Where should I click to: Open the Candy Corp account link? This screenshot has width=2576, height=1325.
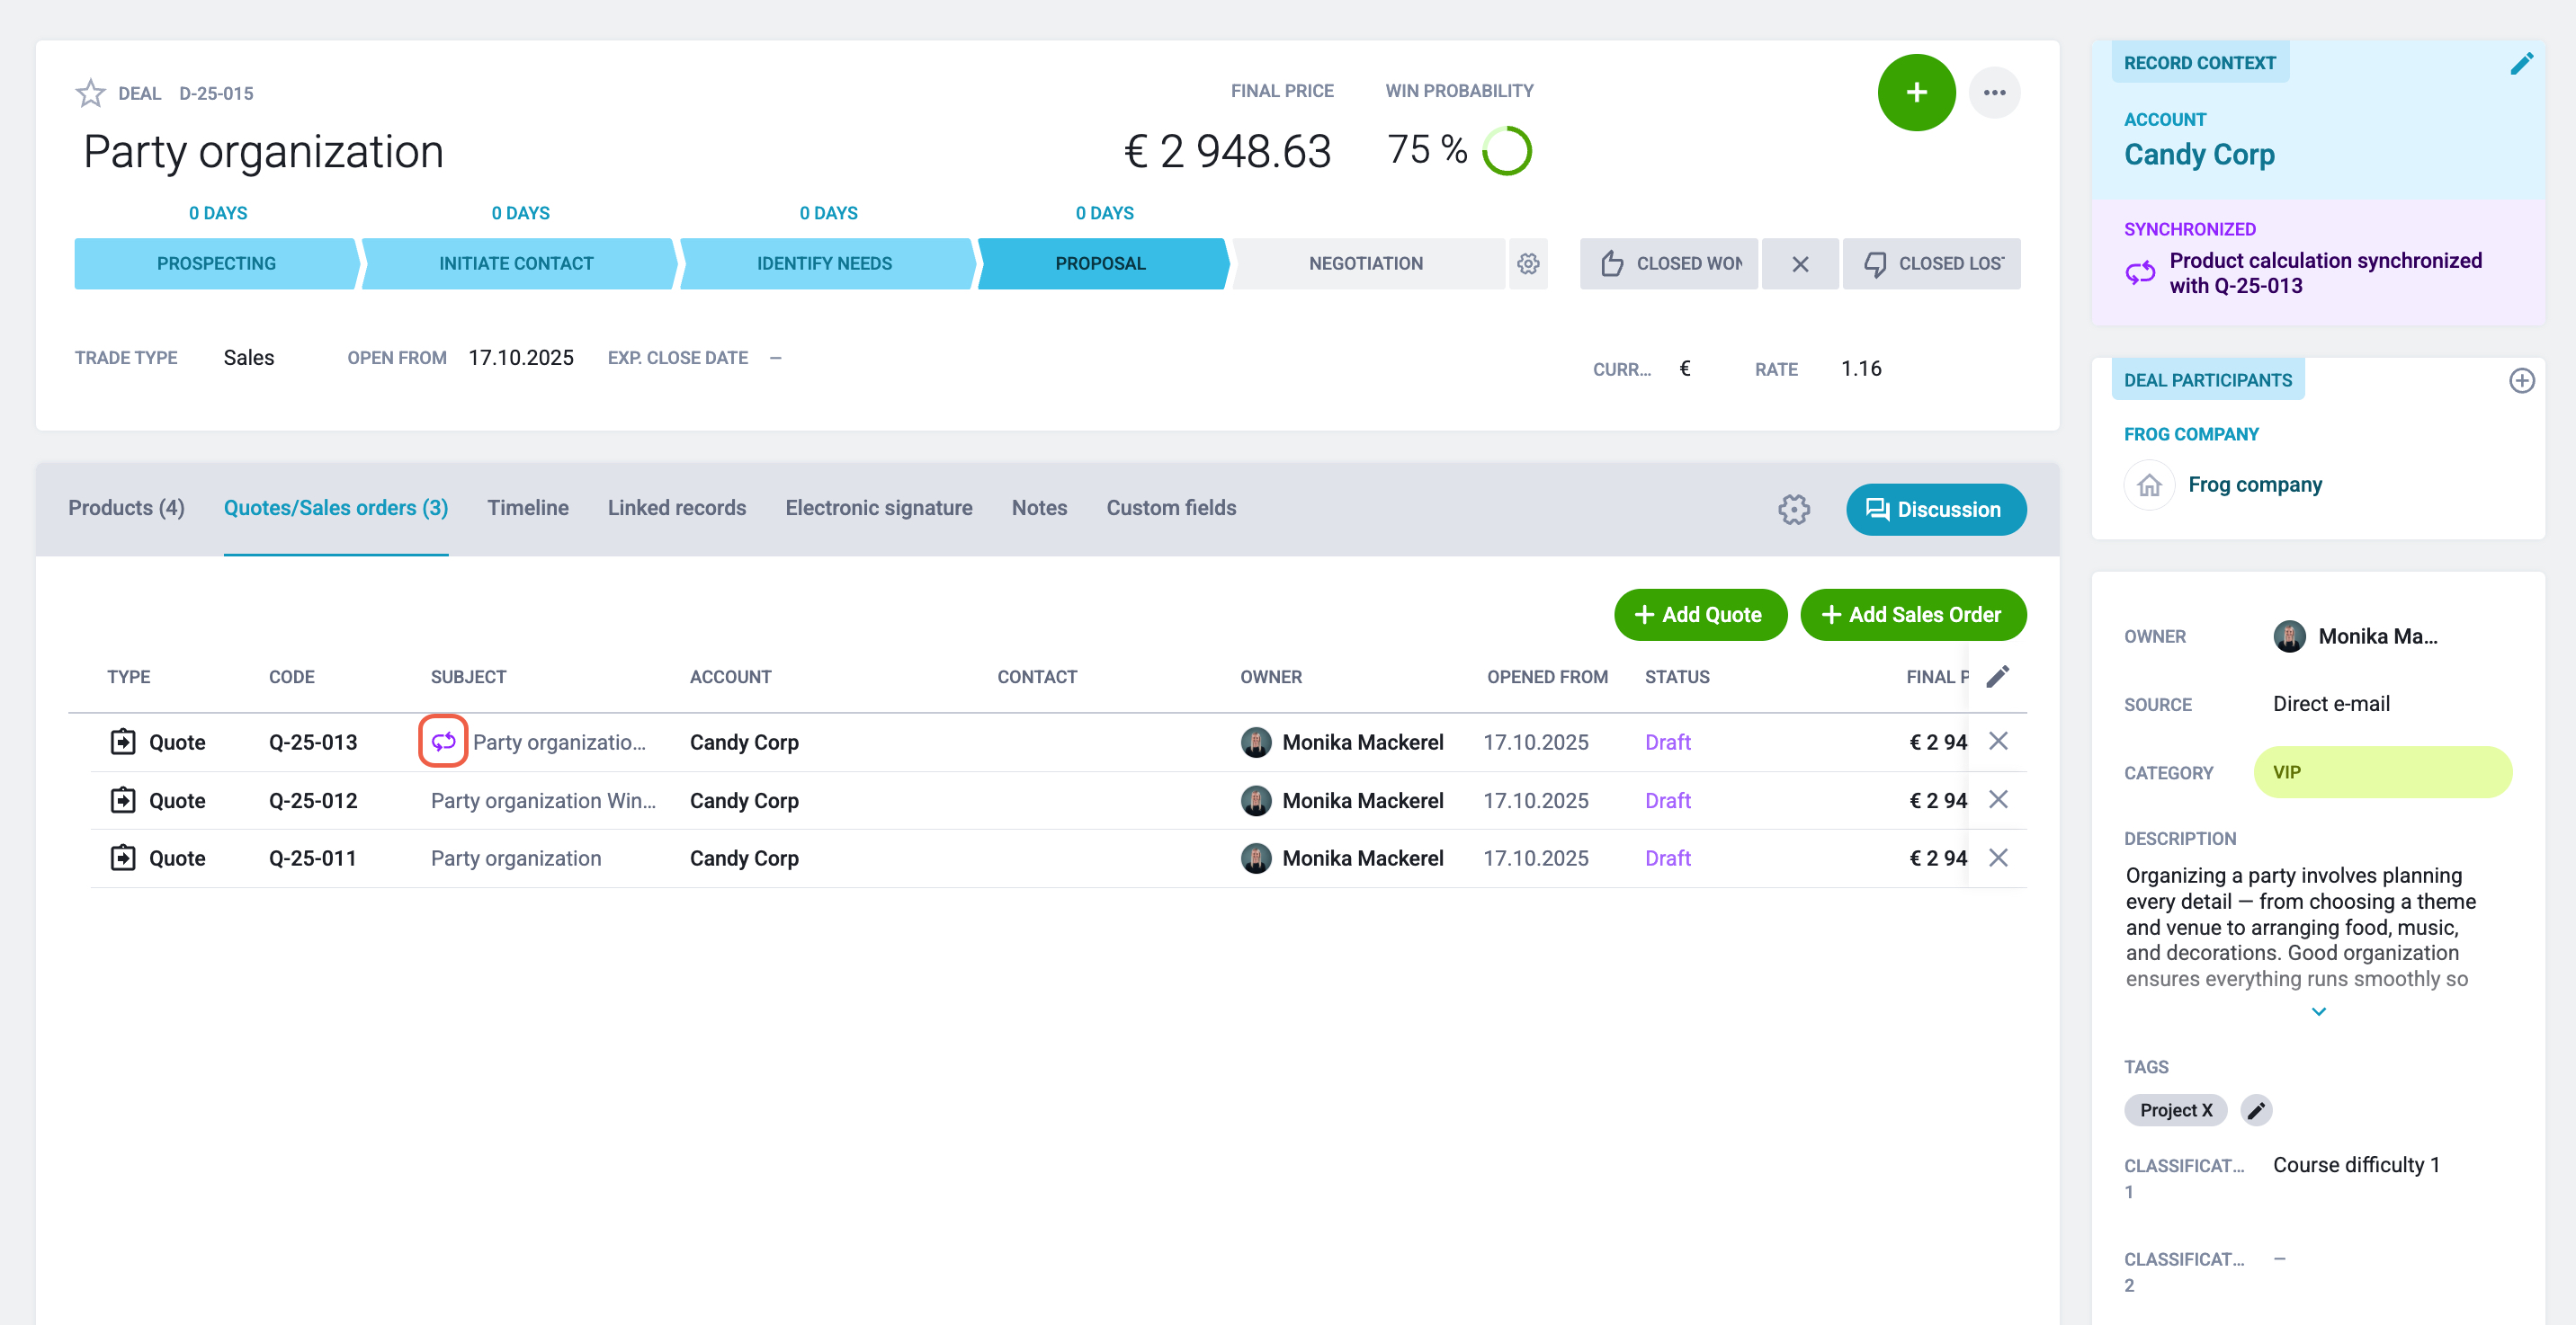click(x=2199, y=155)
